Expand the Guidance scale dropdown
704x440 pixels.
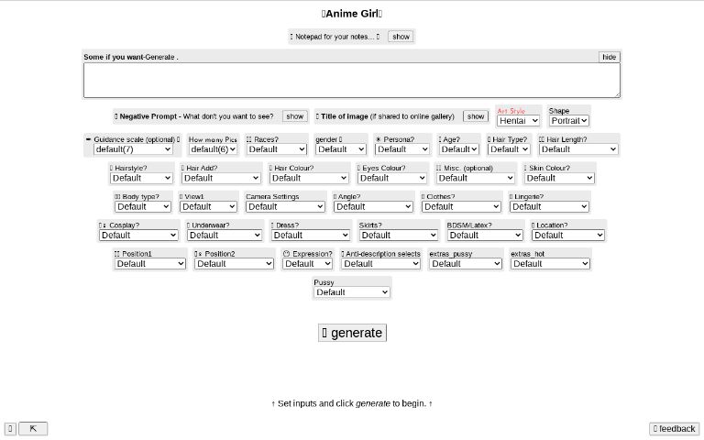pos(135,149)
